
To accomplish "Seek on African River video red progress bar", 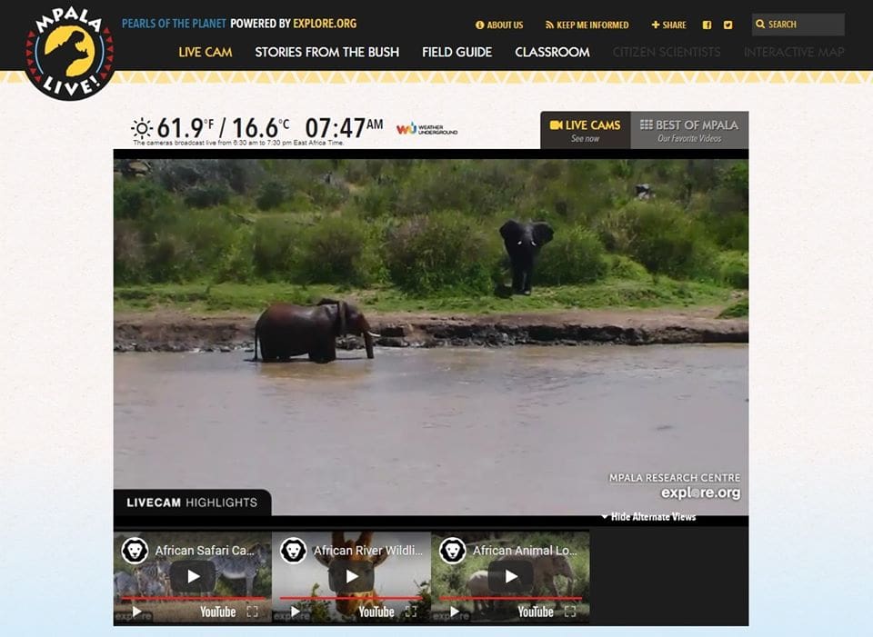I will [x=351, y=598].
